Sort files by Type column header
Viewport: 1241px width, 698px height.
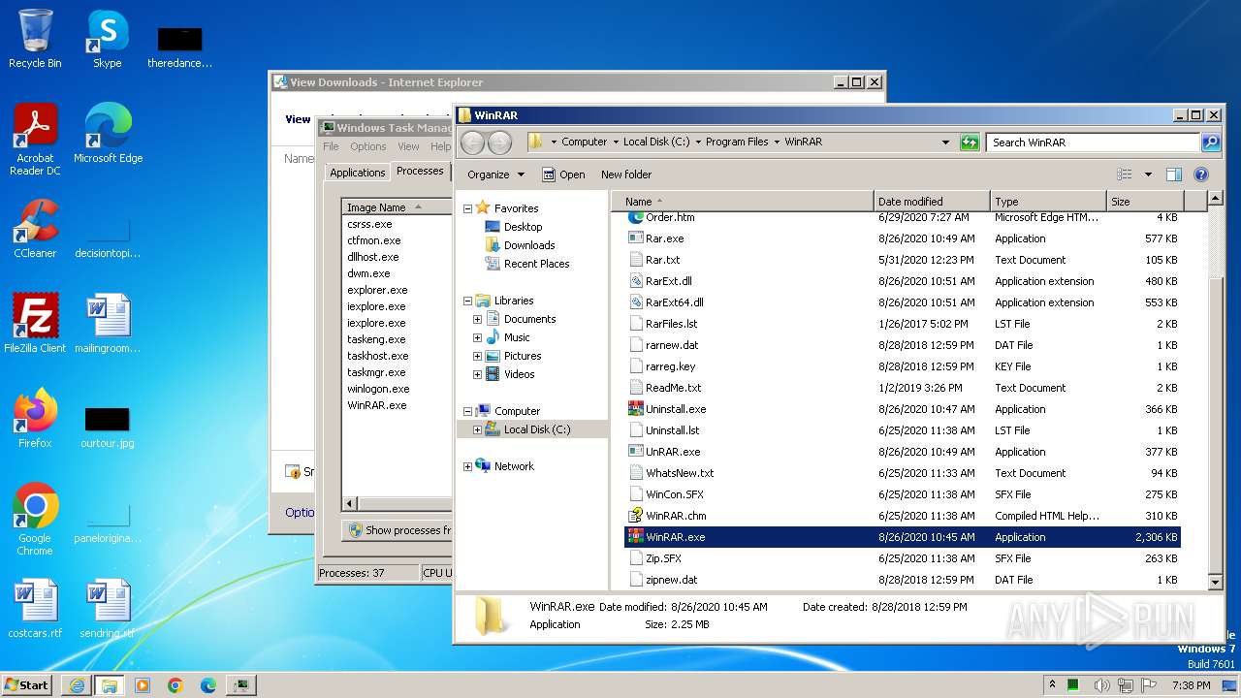point(1048,202)
